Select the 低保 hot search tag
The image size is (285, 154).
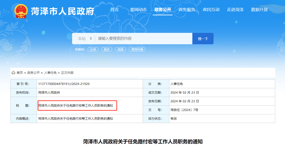tap(120, 49)
